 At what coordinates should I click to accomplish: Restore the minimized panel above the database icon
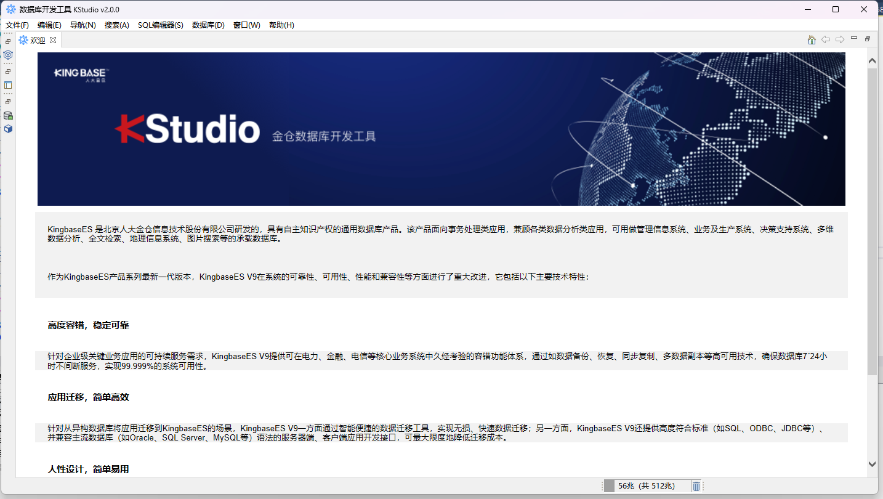(8, 102)
